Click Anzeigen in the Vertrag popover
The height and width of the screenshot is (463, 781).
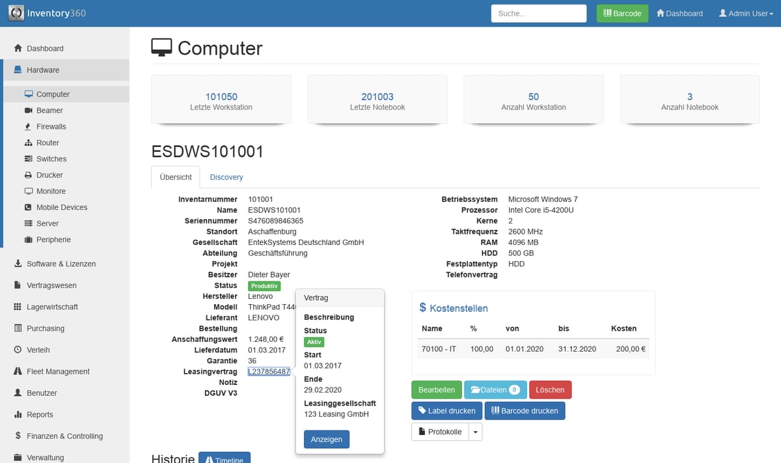tap(327, 440)
